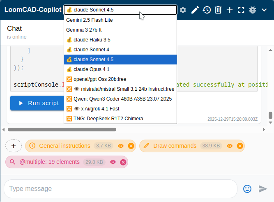Select highlighted claude Sonnet 4.5 option

pos(120,60)
